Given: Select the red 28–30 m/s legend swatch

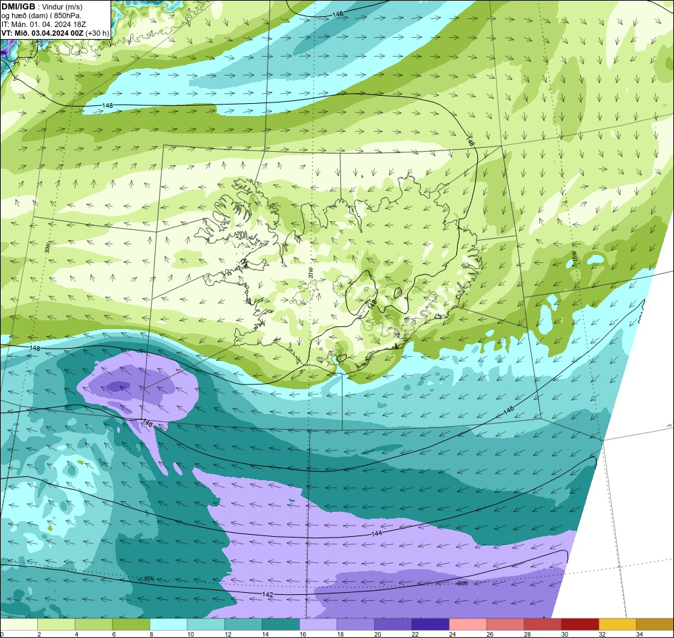Looking at the screenshot, I should (x=543, y=625).
